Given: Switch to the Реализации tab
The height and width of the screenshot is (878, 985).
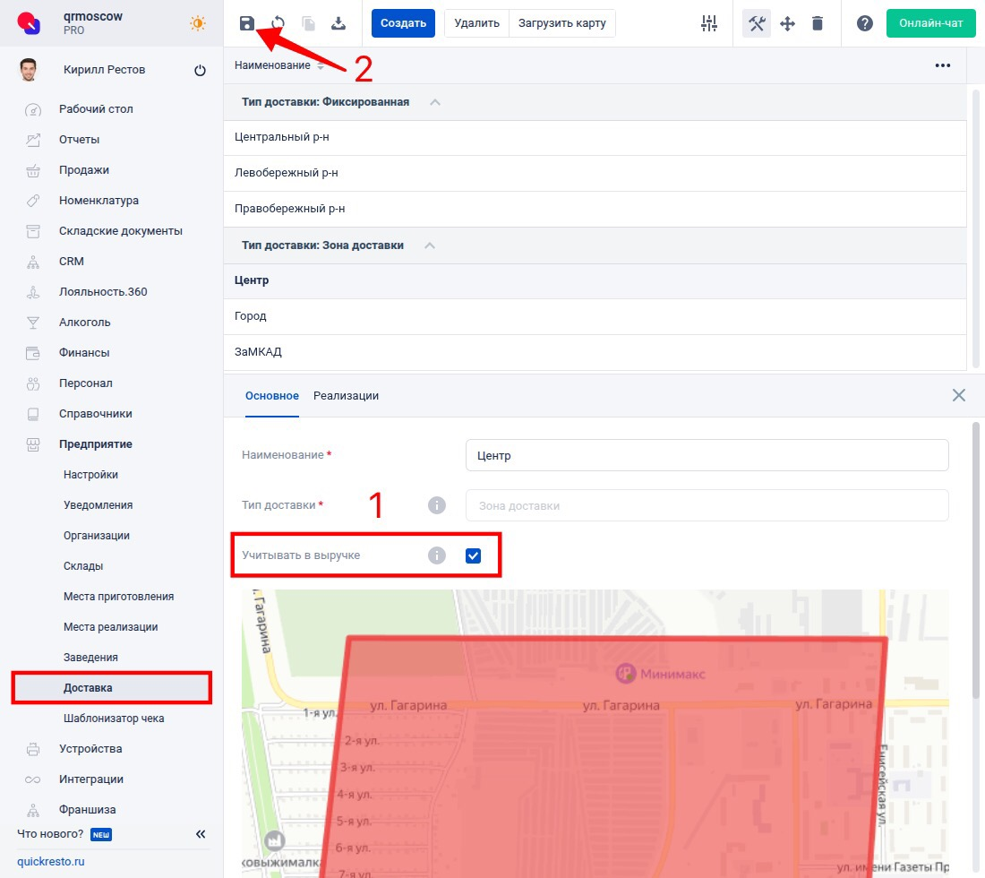Looking at the screenshot, I should pos(346,396).
